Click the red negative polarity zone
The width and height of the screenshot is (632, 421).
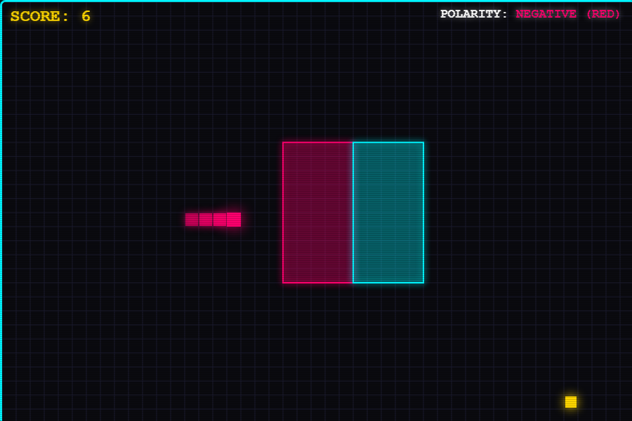317,213
